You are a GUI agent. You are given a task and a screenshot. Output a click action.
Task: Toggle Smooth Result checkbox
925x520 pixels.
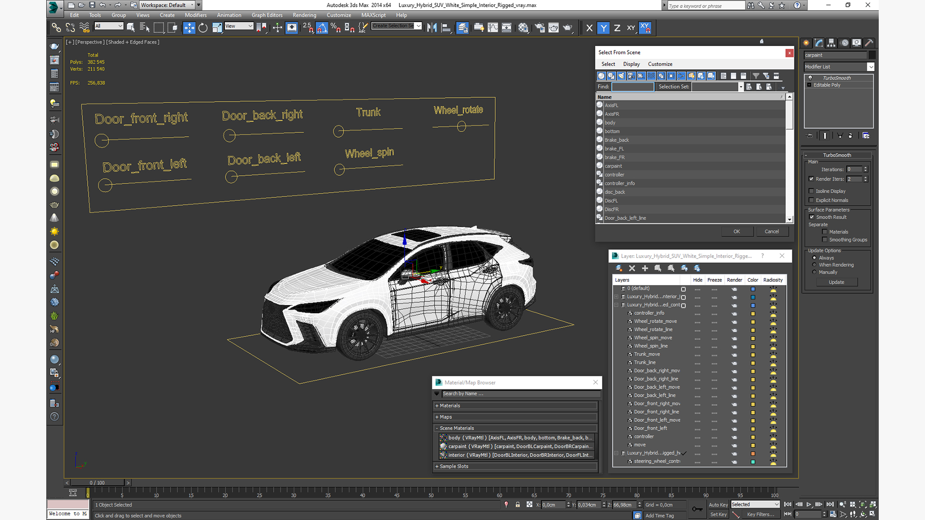coord(812,217)
